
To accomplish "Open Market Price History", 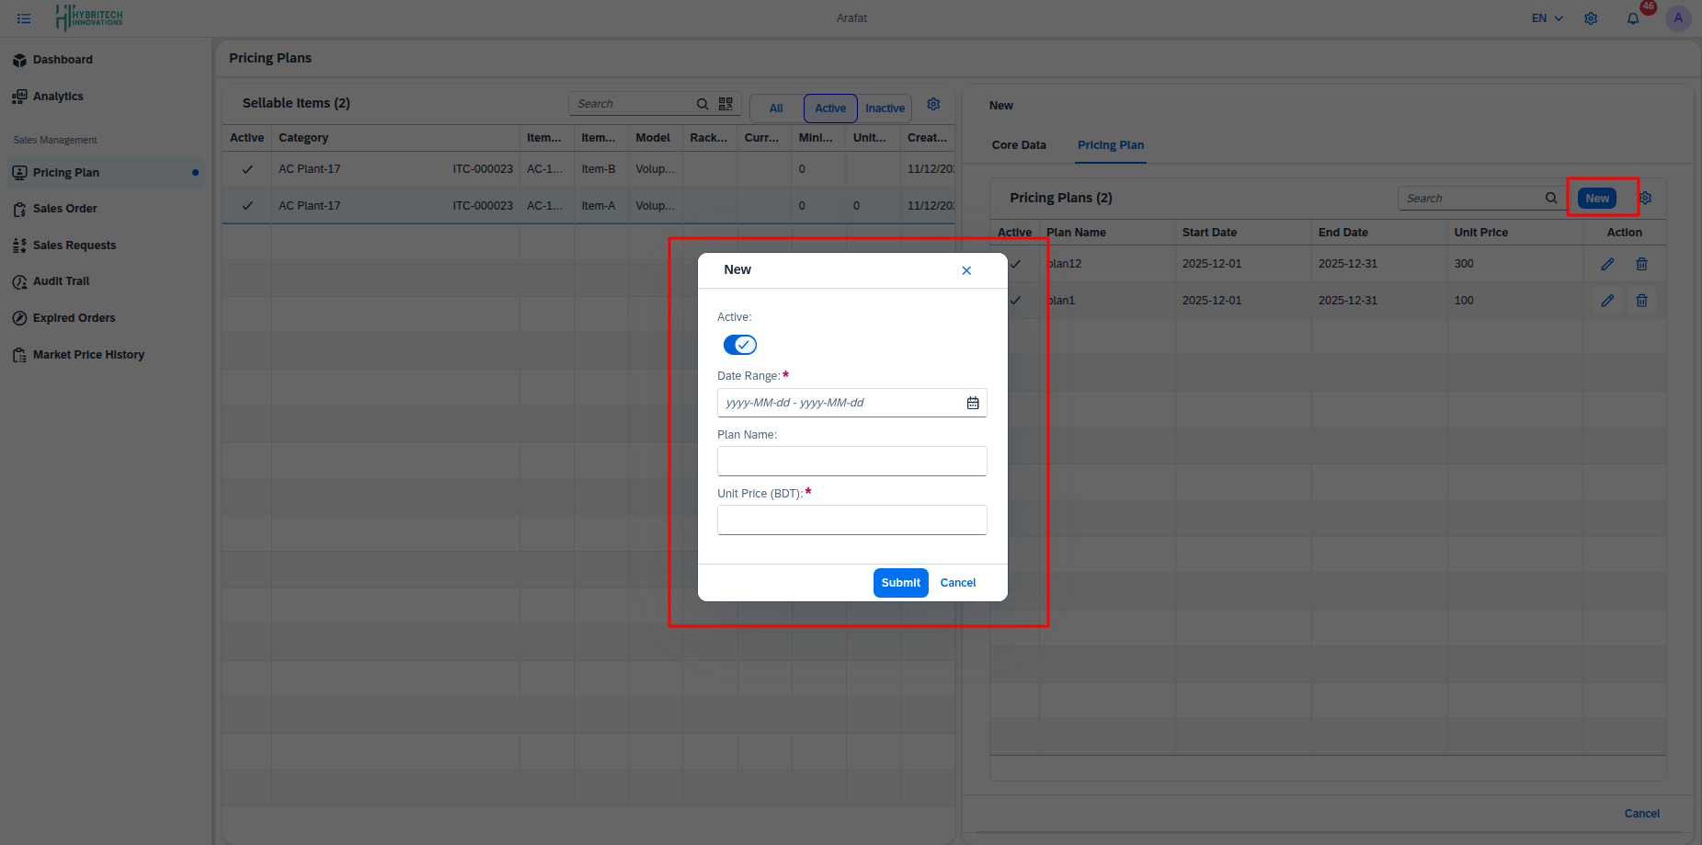I will coord(88,354).
